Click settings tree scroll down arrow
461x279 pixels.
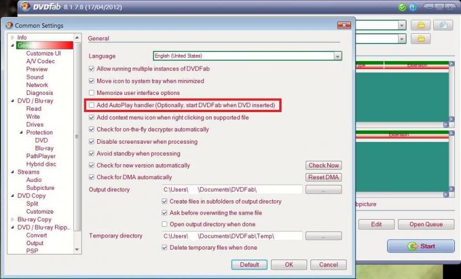(77, 250)
